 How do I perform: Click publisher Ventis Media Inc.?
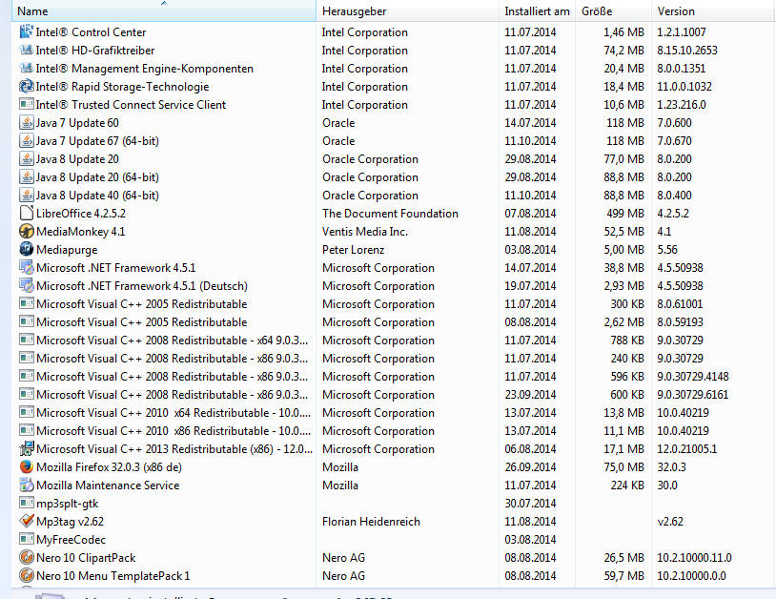(x=365, y=232)
